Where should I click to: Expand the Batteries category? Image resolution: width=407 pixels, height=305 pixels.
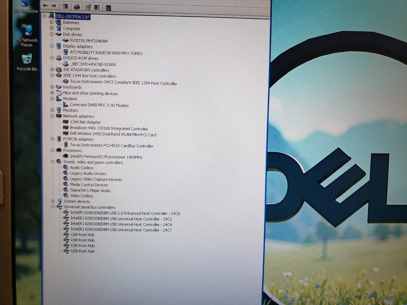click(x=52, y=22)
